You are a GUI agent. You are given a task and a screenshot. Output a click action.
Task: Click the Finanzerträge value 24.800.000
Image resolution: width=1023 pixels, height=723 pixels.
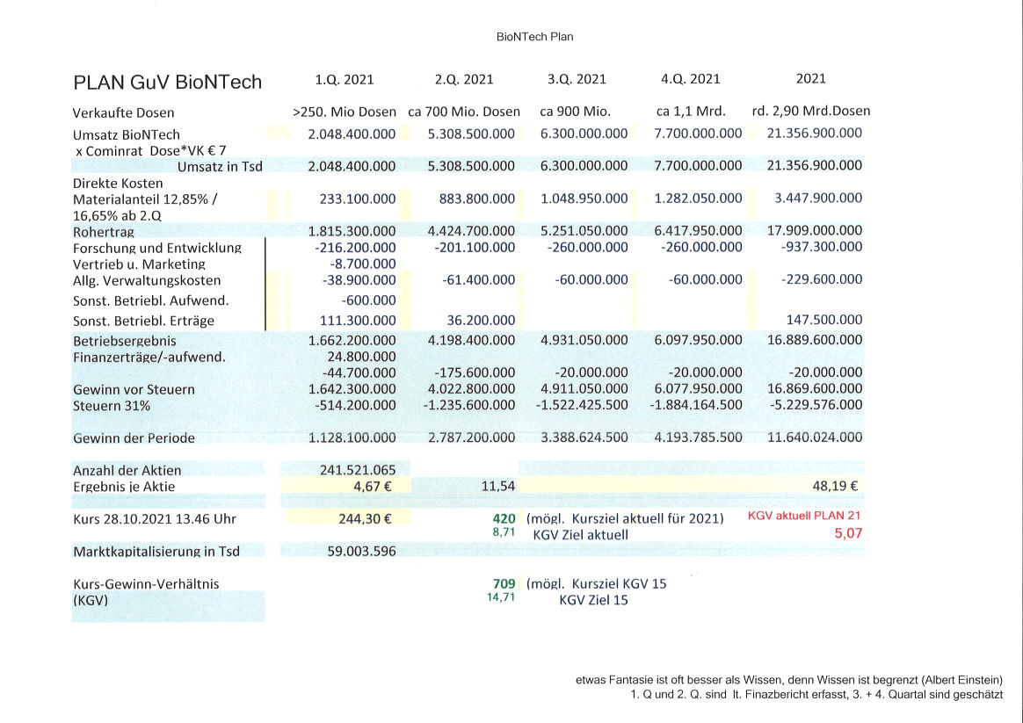361,357
